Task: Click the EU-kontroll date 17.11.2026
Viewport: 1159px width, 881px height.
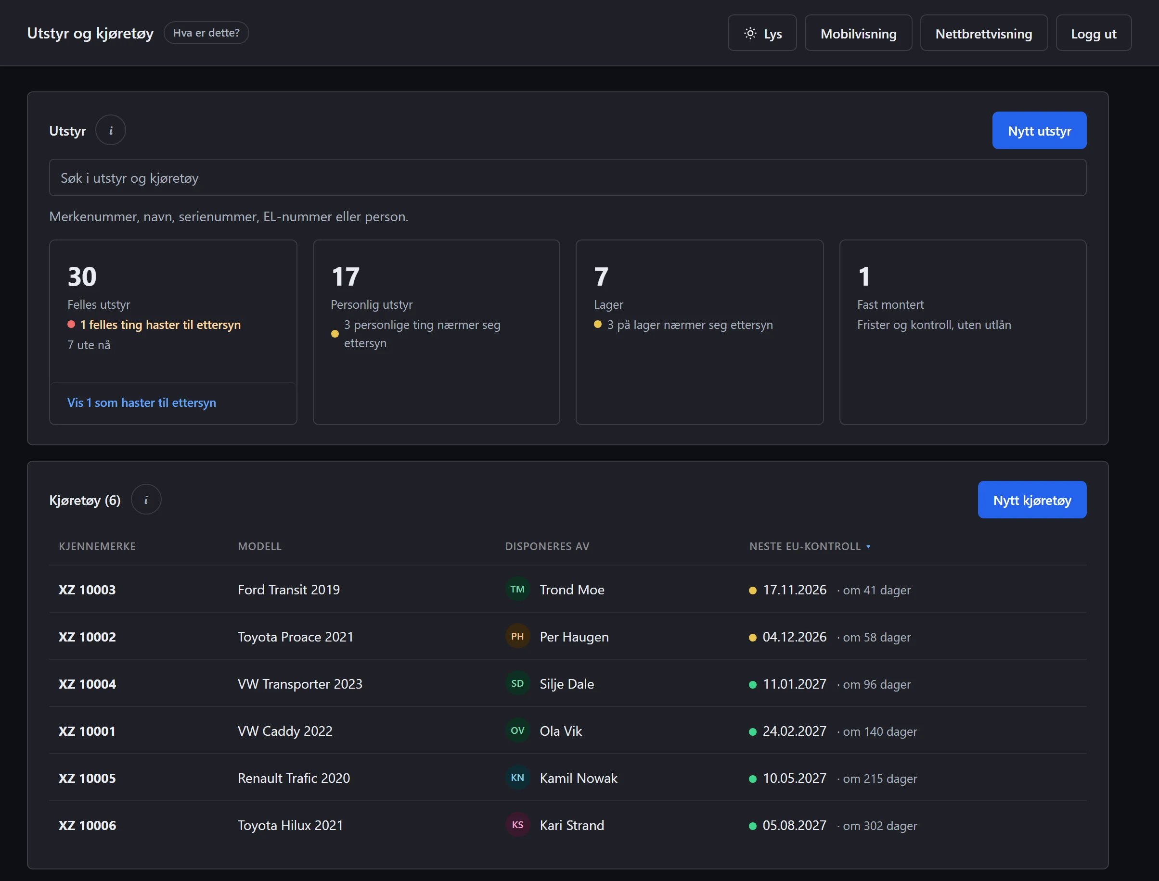Action: [794, 590]
